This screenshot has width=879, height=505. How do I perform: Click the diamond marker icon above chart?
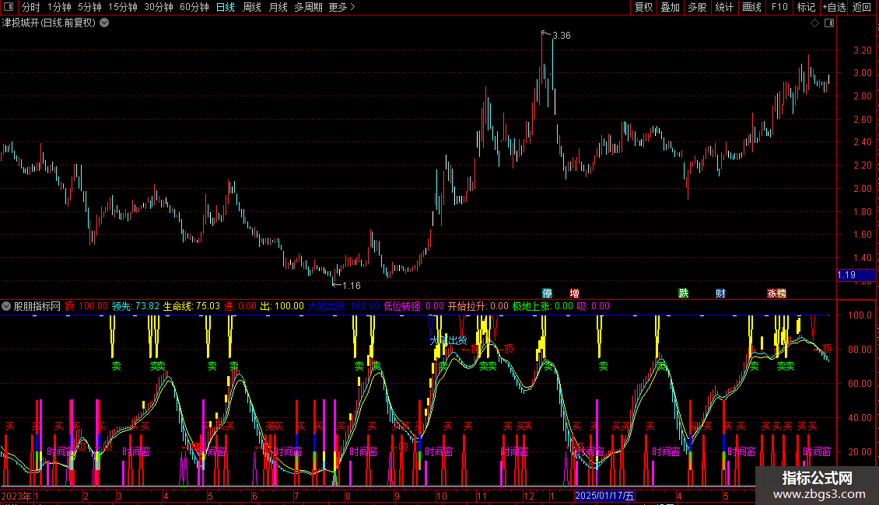[x=815, y=23]
